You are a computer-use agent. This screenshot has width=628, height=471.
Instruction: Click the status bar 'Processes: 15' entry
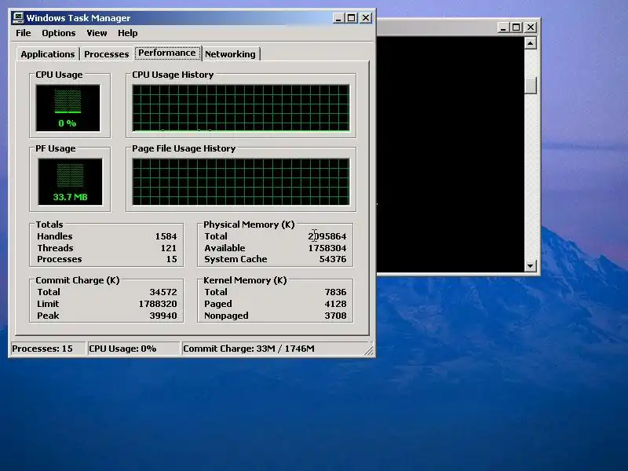[48, 349]
